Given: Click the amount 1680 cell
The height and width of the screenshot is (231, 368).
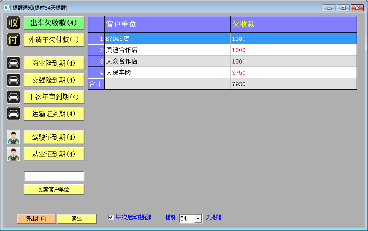Looking at the screenshot, I should click(294, 39).
